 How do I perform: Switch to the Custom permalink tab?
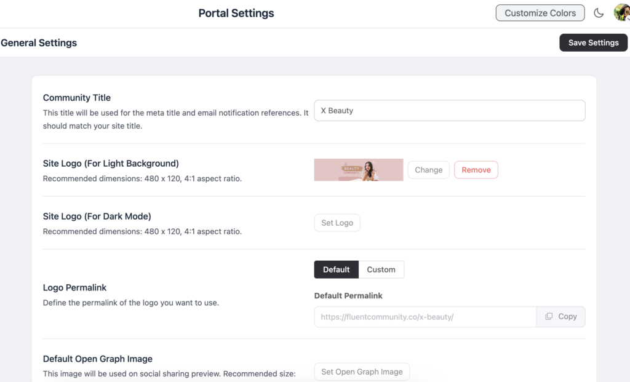(381, 269)
